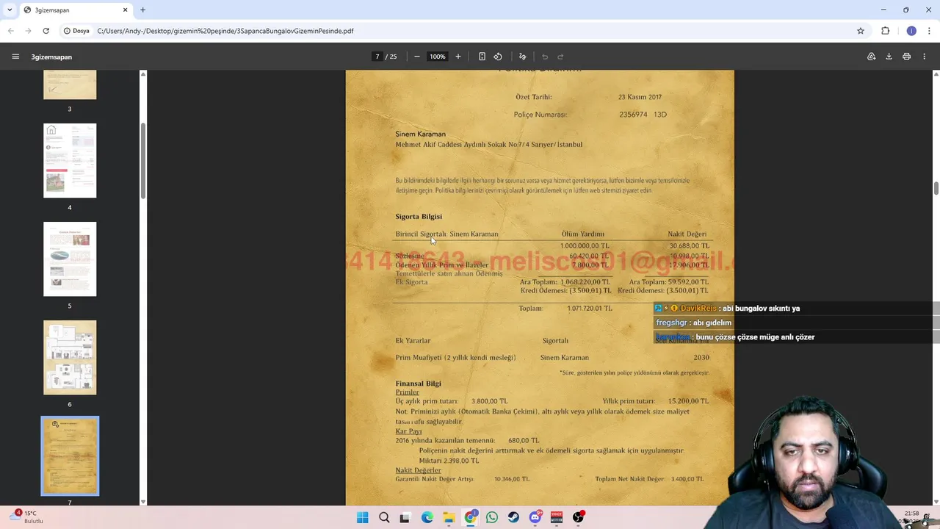The width and height of the screenshot is (940, 529).
Task: Switch to Chrome on the taskbar
Action: [x=470, y=517]
